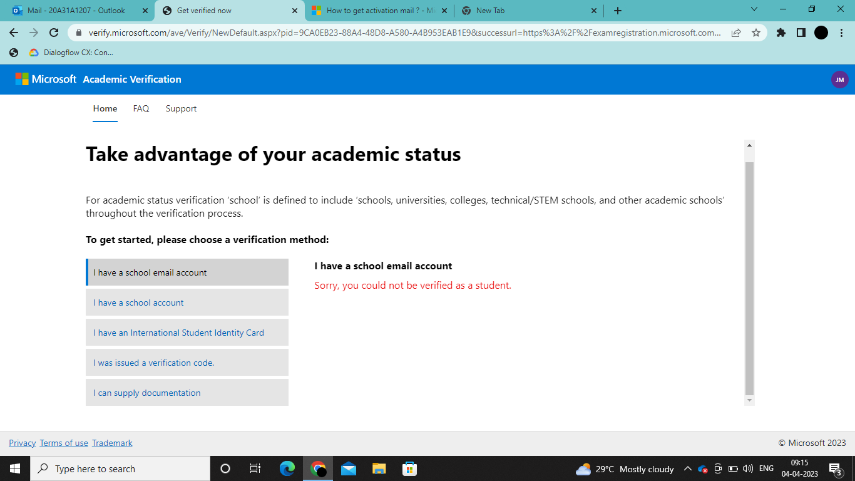Click the Chrome profile avatar circle
Viewport: 855px width, 481px height.
pos(821,32)
